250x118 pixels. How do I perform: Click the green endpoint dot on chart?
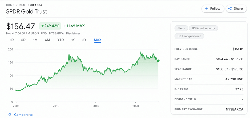(158, 61)
